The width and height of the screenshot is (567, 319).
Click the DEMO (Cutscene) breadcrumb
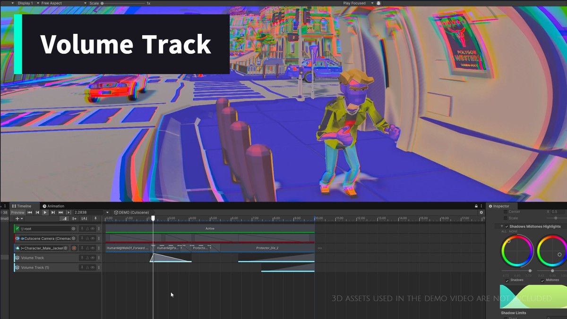point(131,213)
